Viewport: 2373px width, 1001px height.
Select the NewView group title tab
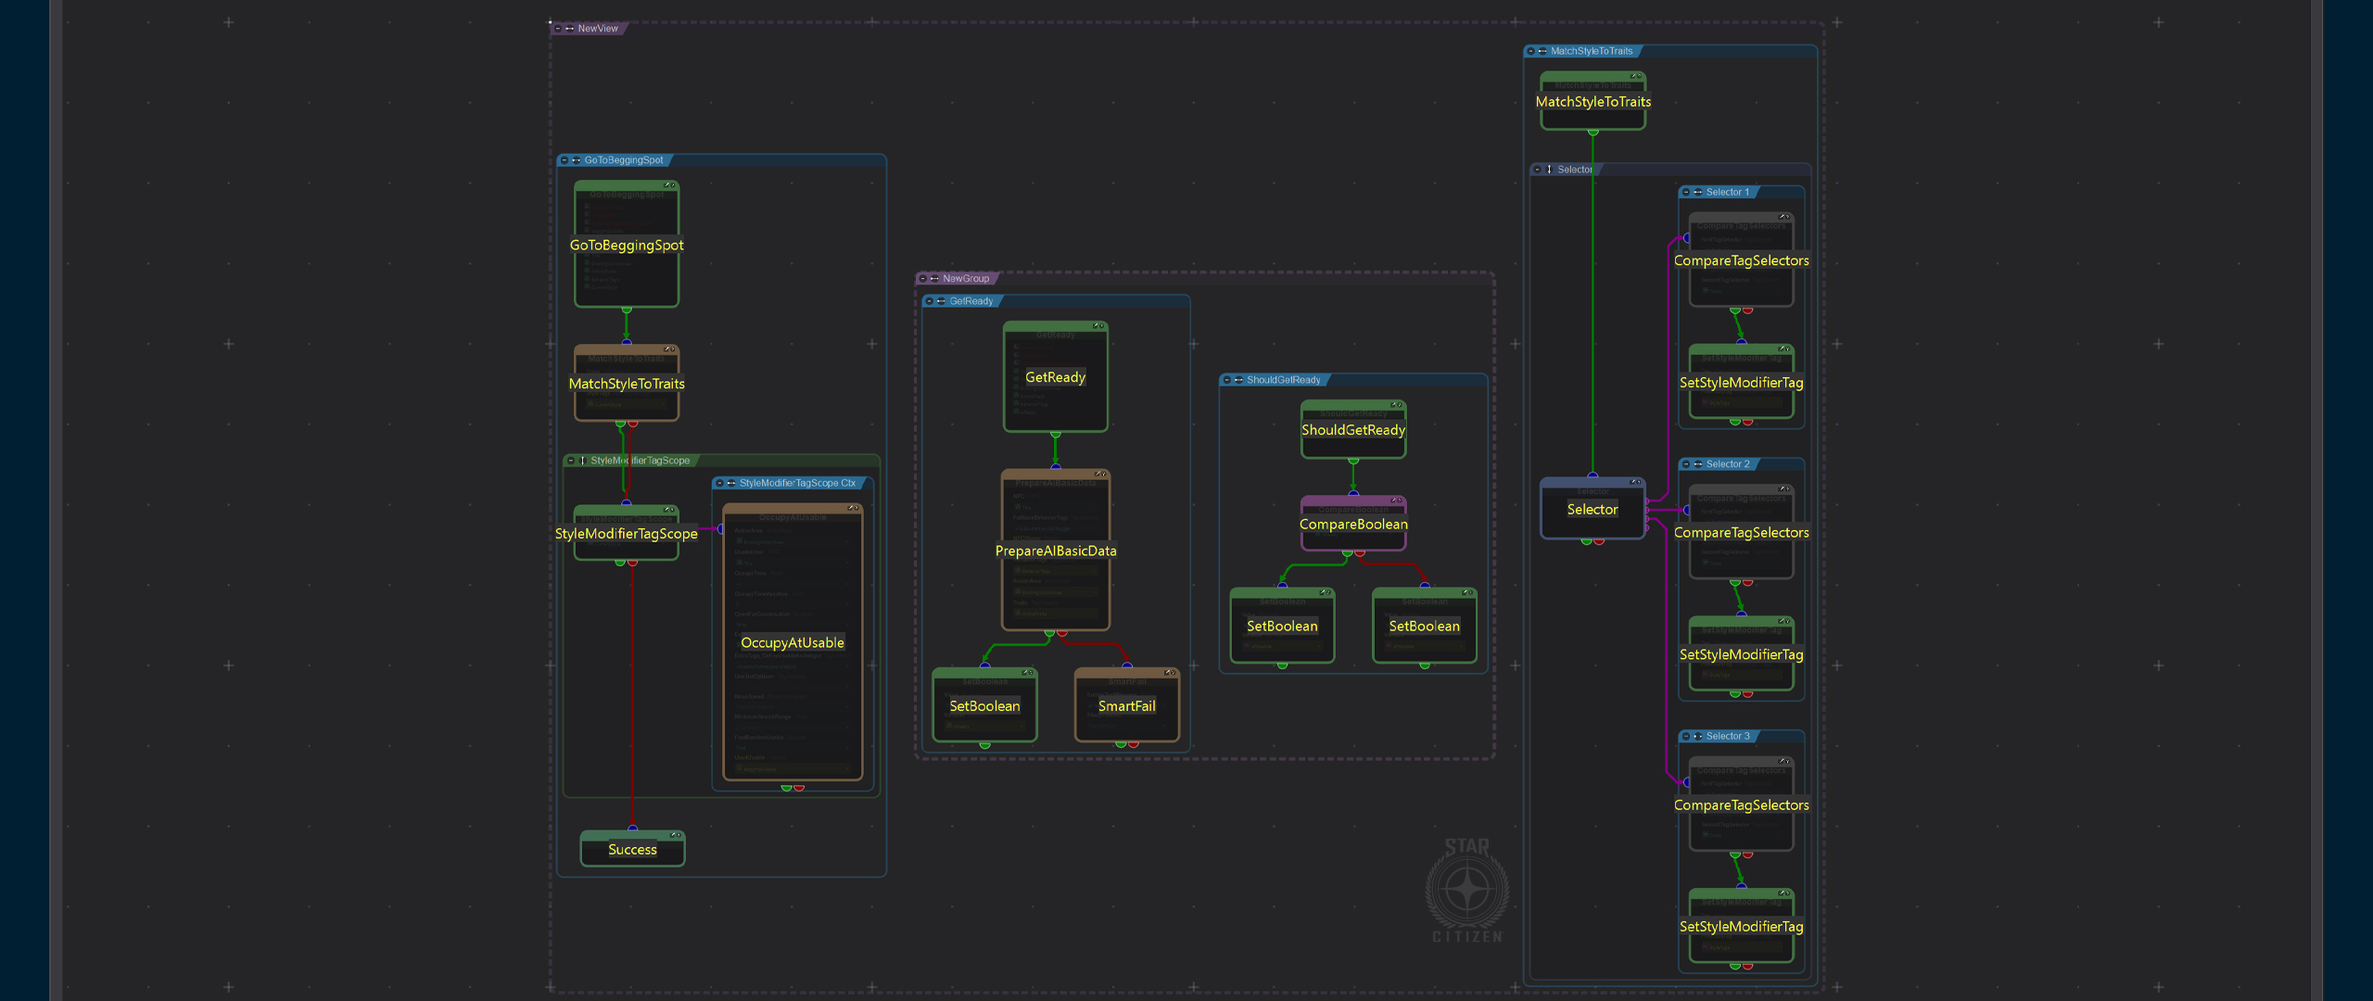coord(597,29)
